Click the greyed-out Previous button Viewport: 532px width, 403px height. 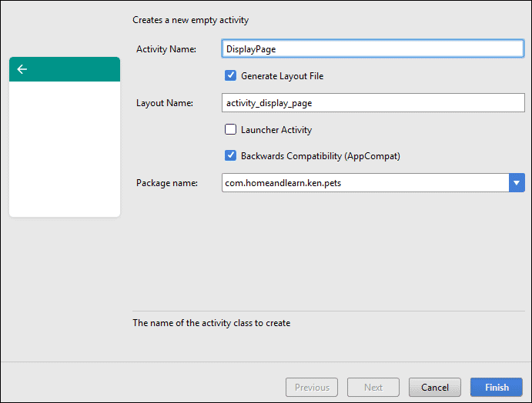point(312,388)
